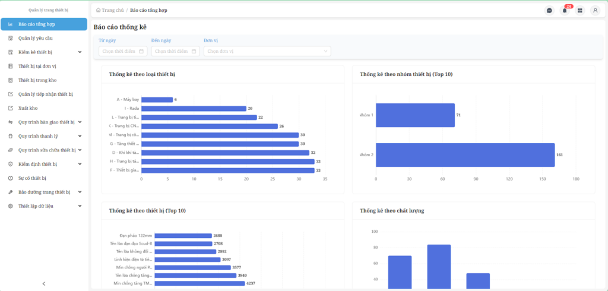This screenshot has width=608, height=291.
Task: Open the Đơn vị dropdown
Action: pos(267,52)
